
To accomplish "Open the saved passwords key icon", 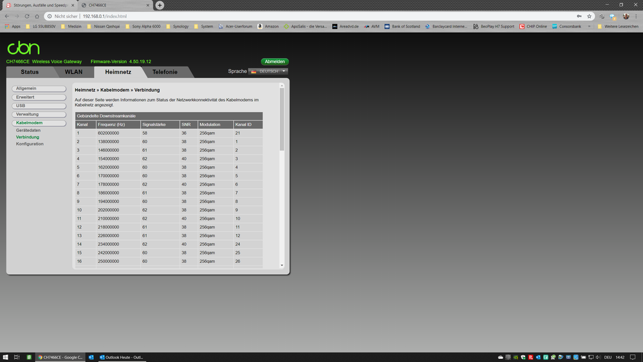I will click(579, 16).
